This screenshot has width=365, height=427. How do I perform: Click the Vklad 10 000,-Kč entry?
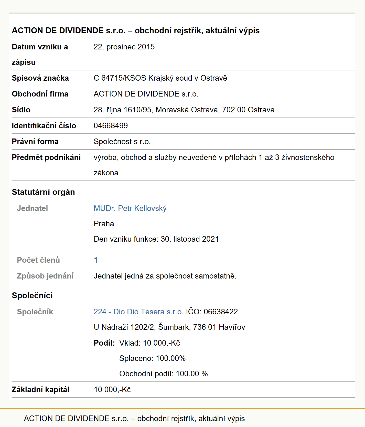point(149,343)
